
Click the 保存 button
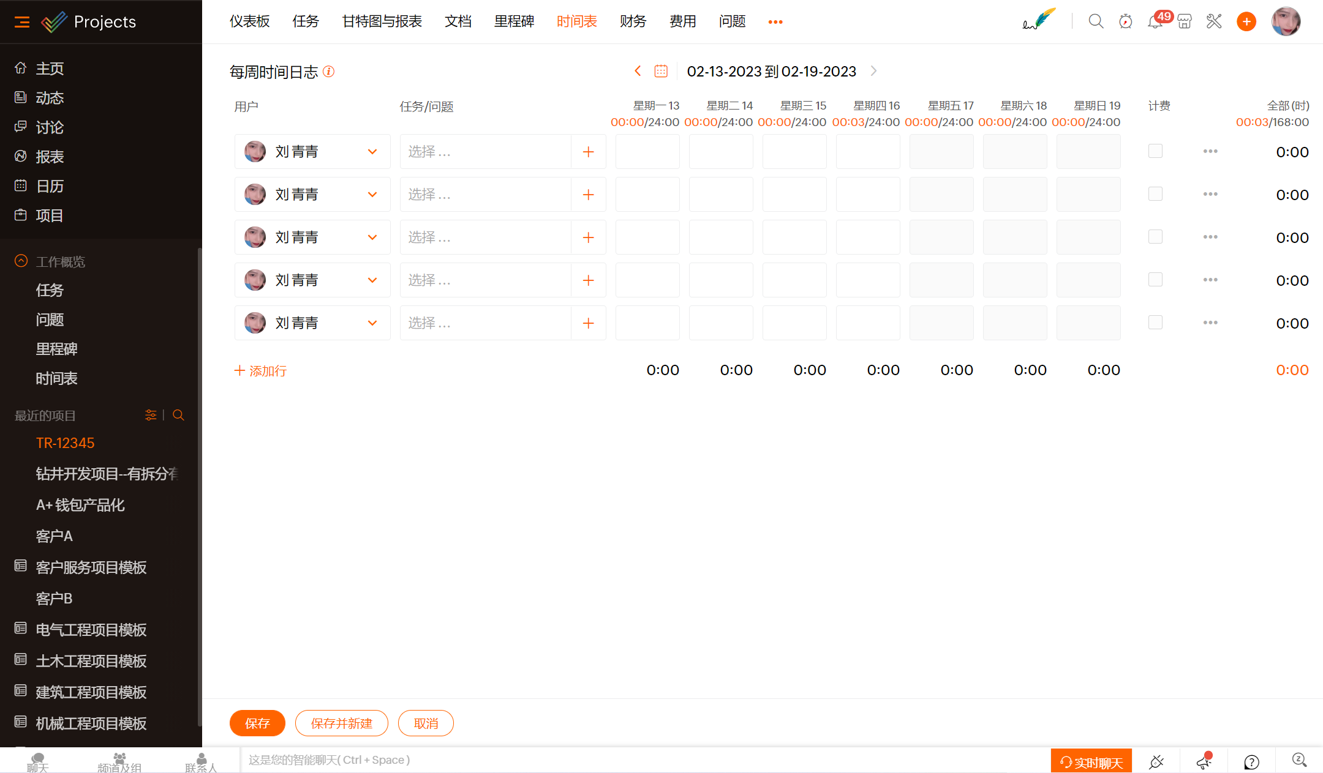(257, 723)
